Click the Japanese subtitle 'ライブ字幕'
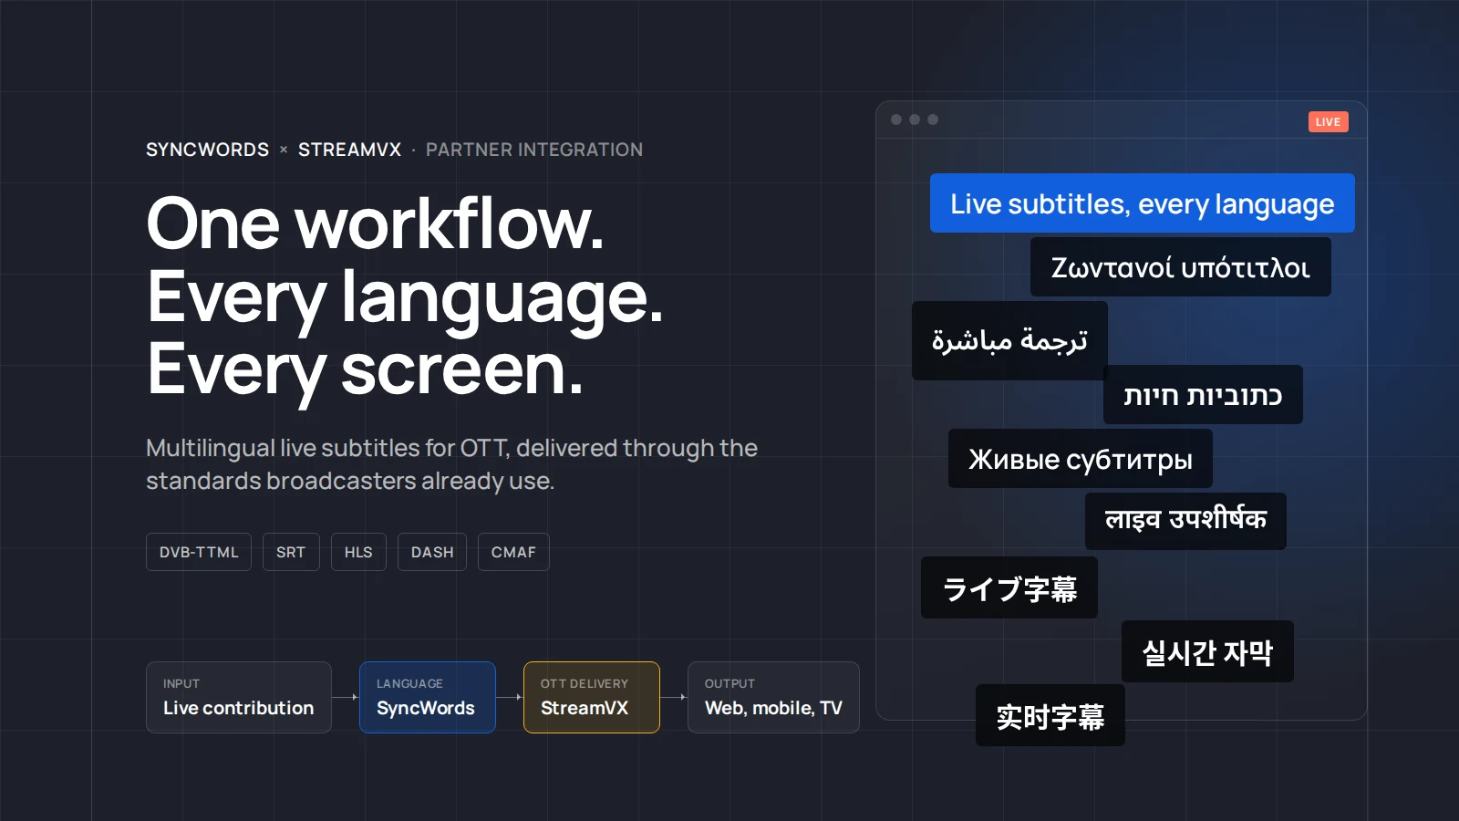 coord(1009,587)
